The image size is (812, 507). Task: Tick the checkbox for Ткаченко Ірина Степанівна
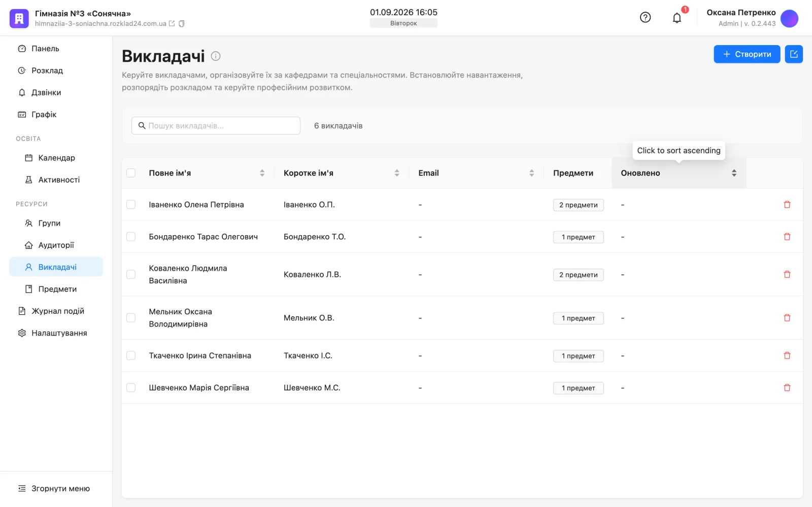click(x=131, y=356)
